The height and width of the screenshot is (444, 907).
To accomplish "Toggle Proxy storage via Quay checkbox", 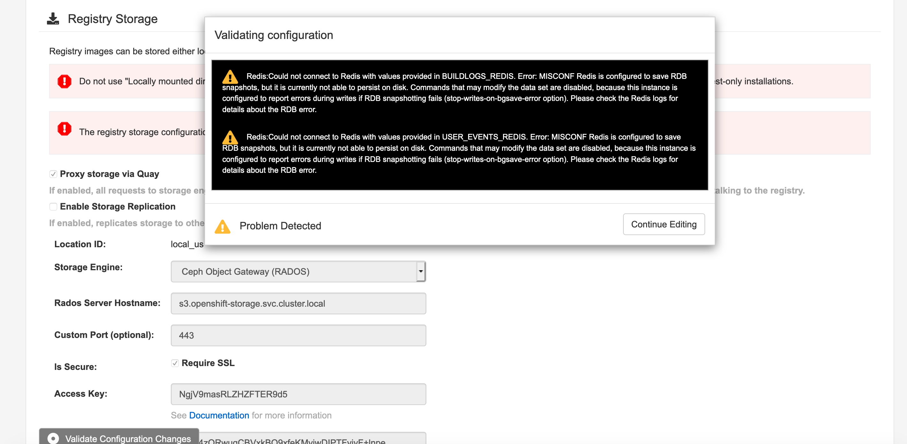I will click(53, 174).
